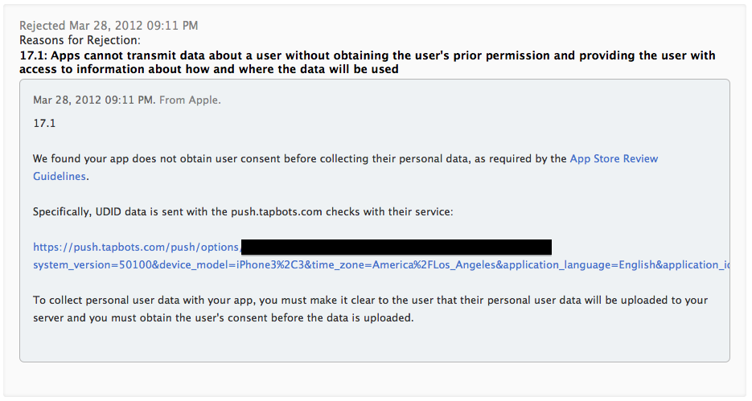Viewport: 752px width, 401px height.
Task: Click the "Specifically, UDID data is sent" sentence
Action: tap(243, 211)
